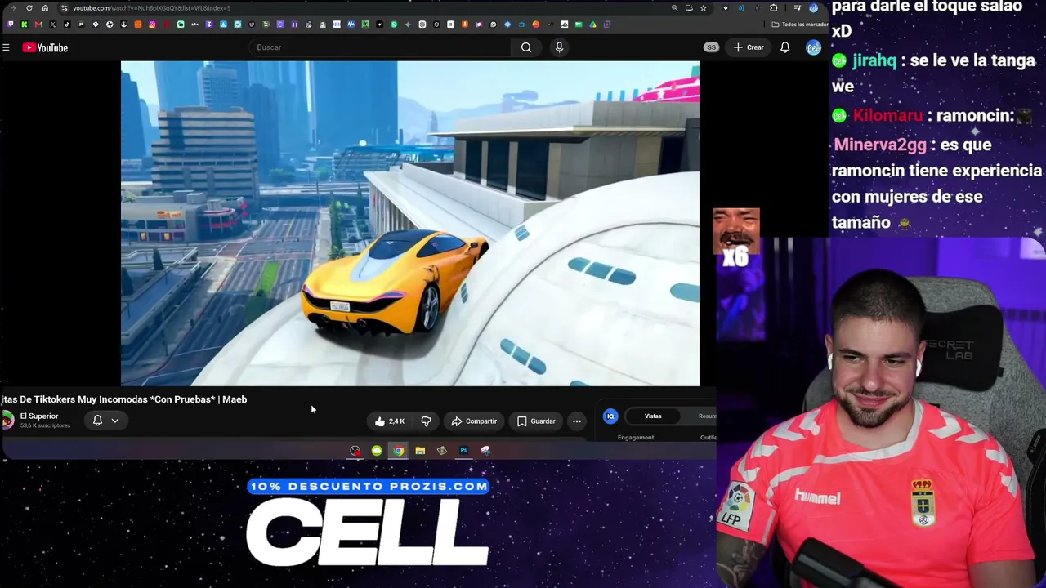This screenshot has width=1046, height=588.
Task: Go forward with the browser arrow
Action: pyautogui.click(x=14, y=8)
